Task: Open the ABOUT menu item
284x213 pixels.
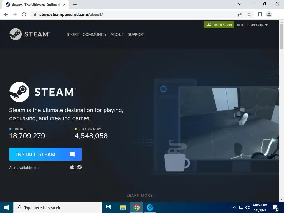Action: point(117,34)
